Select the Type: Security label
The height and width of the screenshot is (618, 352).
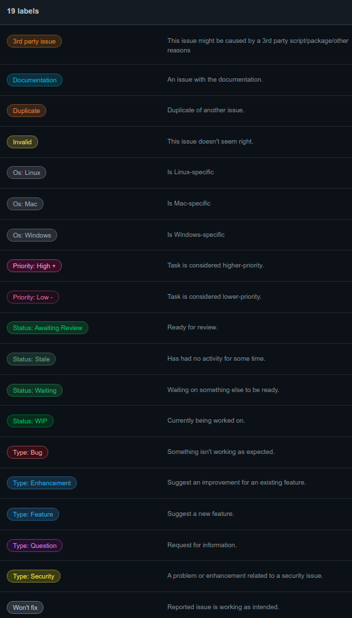pyautogui.click(x=33, y=576)
